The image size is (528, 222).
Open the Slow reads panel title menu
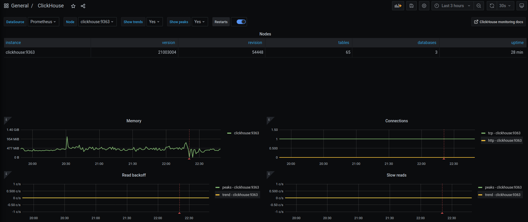(397, 175)
